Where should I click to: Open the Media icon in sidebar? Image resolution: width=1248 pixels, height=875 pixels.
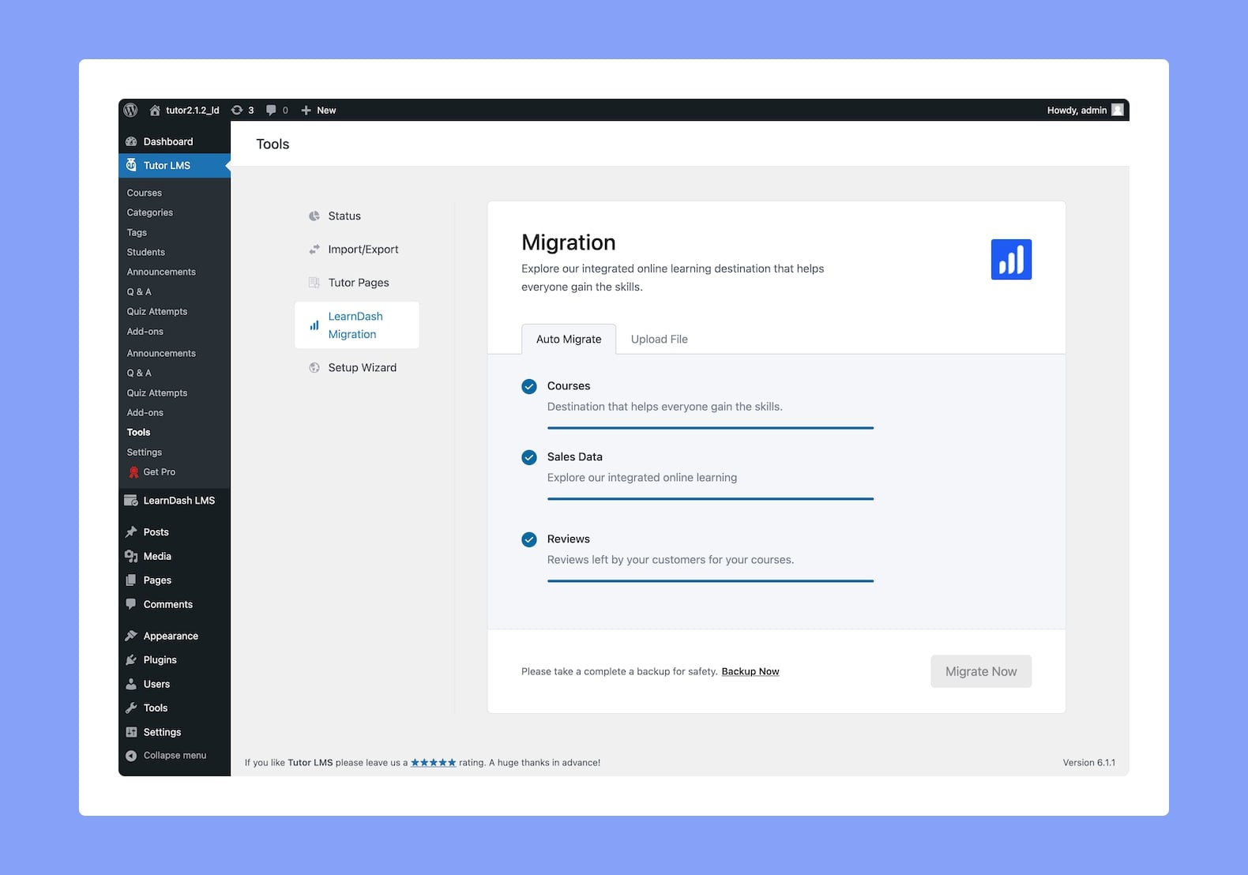point(131,556)
